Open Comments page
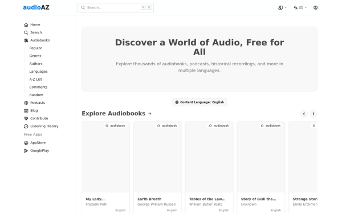Screen dimensions: 342x213 [x=38, y=87]
